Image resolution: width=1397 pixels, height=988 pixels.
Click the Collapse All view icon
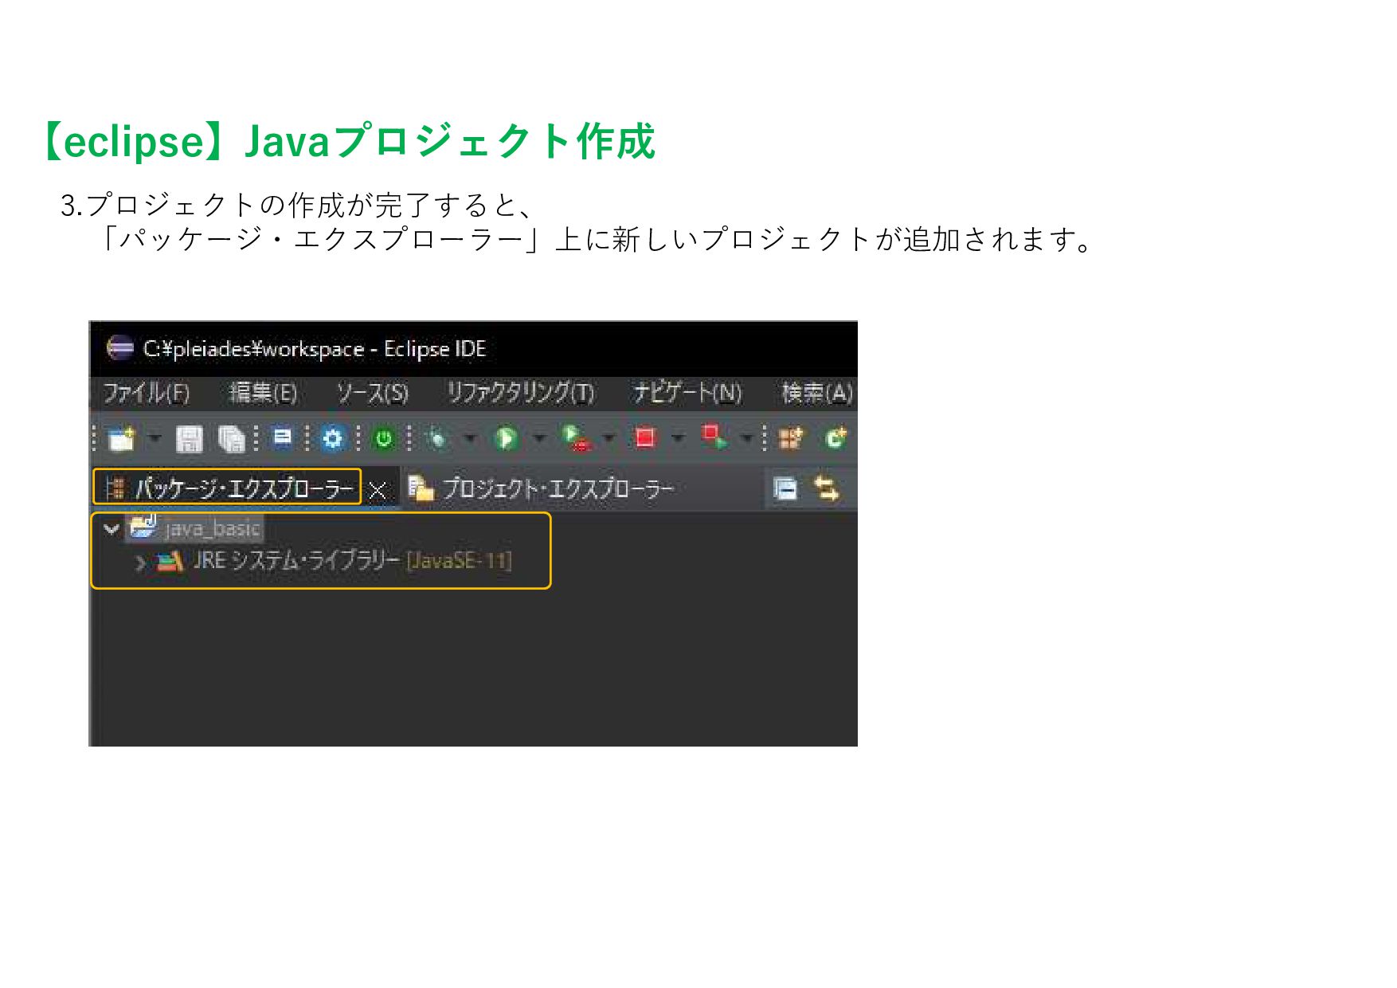point(785,488)
